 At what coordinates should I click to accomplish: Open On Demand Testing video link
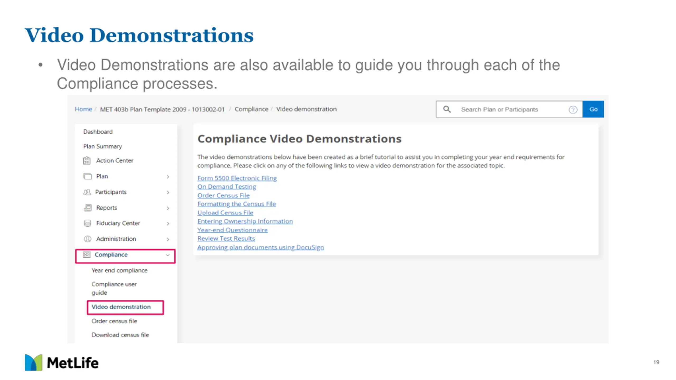(227, 187)
